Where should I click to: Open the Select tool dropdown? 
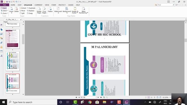point(8,11)
